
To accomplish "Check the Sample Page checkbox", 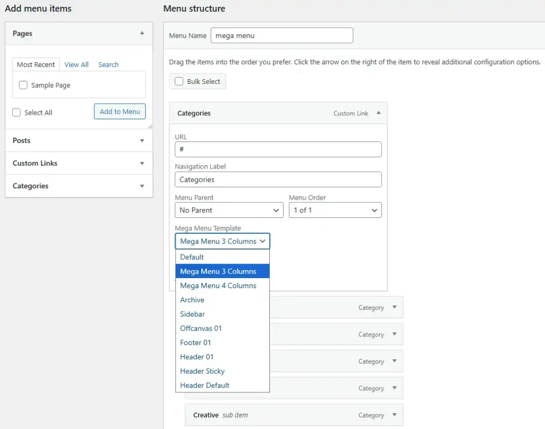I will click(x=23, y=85).
